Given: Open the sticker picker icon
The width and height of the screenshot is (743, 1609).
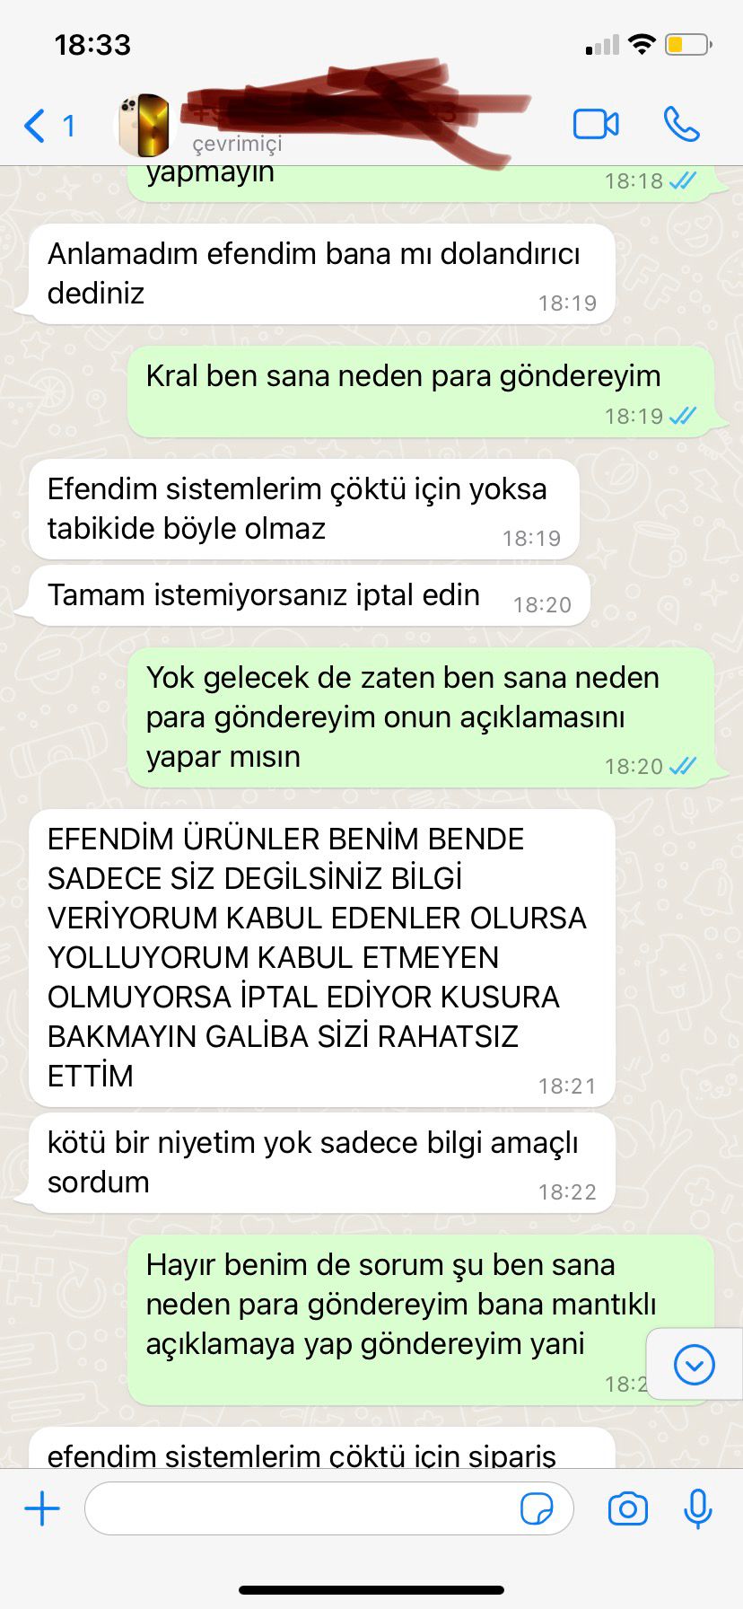Looking at the screenshot, I should pyautogui.click(x=537, y=1509).
